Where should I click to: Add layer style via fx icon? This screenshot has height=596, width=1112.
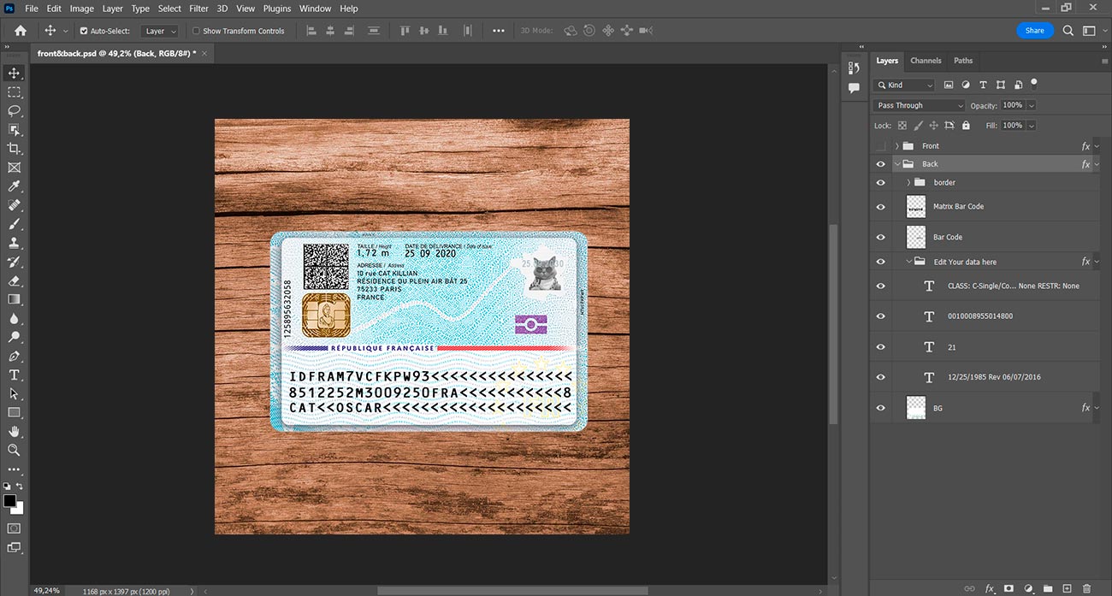click(x=990, y=588)
